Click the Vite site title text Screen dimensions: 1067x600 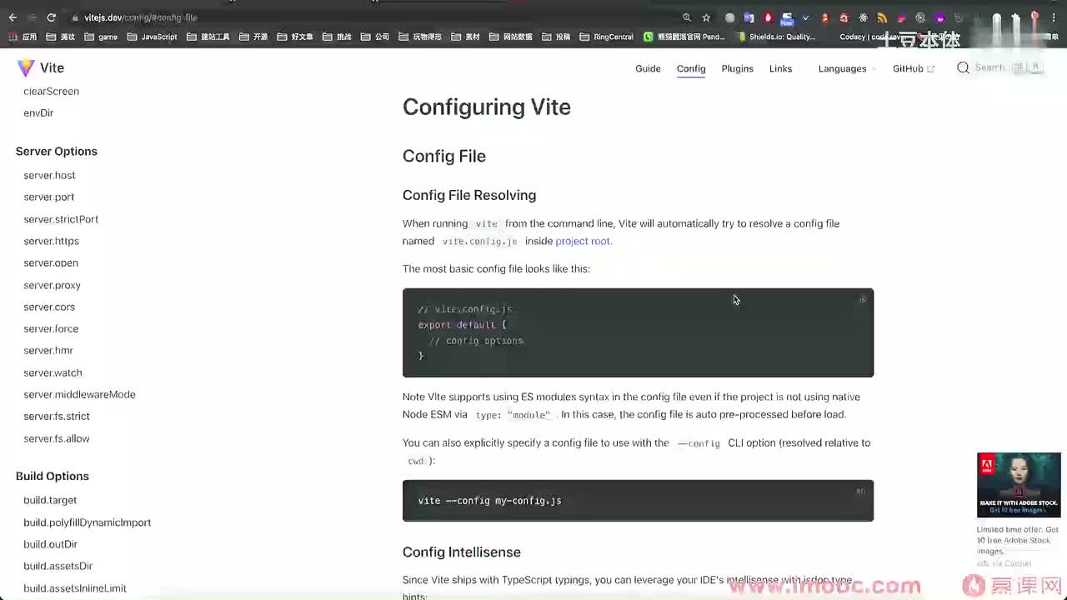(52, 68)
